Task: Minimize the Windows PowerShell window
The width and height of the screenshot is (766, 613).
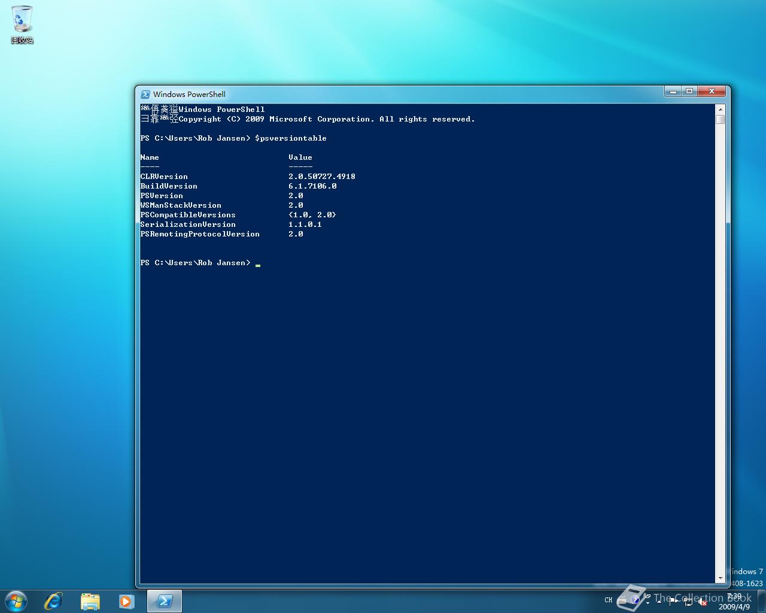Action: pos(673,91)
